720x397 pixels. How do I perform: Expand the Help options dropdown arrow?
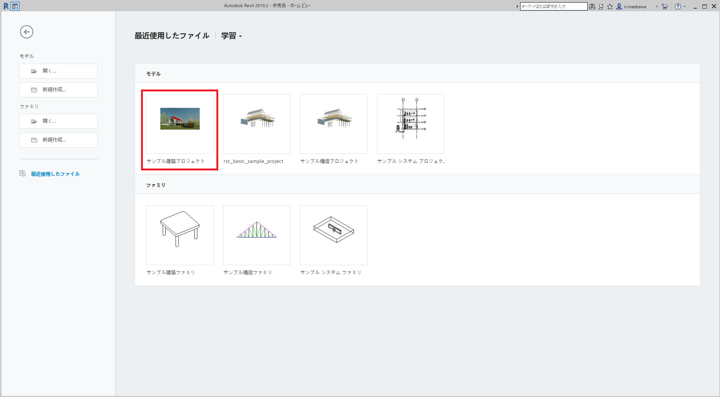685,6
